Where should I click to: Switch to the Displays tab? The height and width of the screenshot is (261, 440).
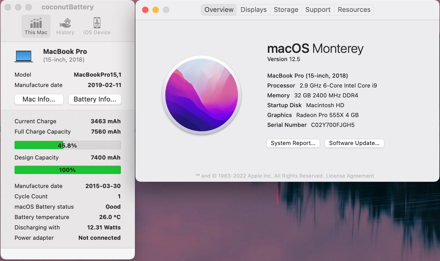pyautogui.click(x=253, y=9)
